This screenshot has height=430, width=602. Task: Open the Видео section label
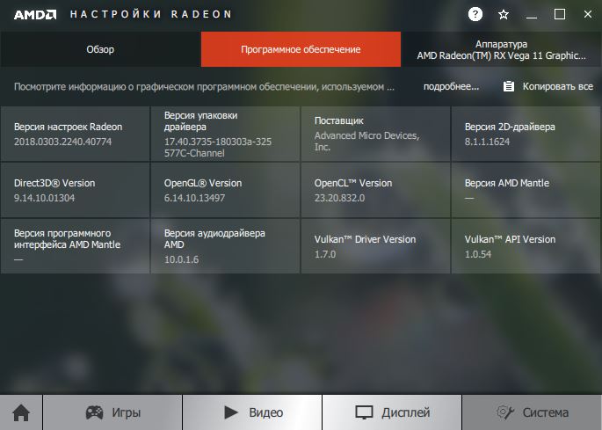(266, 412)
